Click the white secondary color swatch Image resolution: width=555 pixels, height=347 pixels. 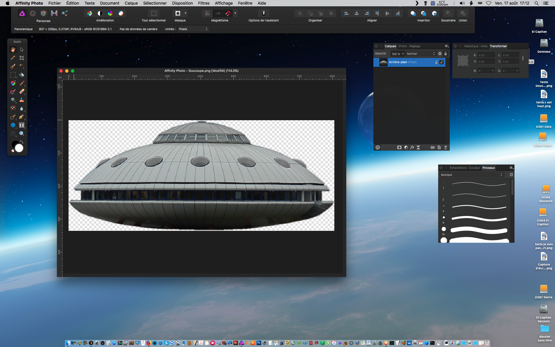19,148
